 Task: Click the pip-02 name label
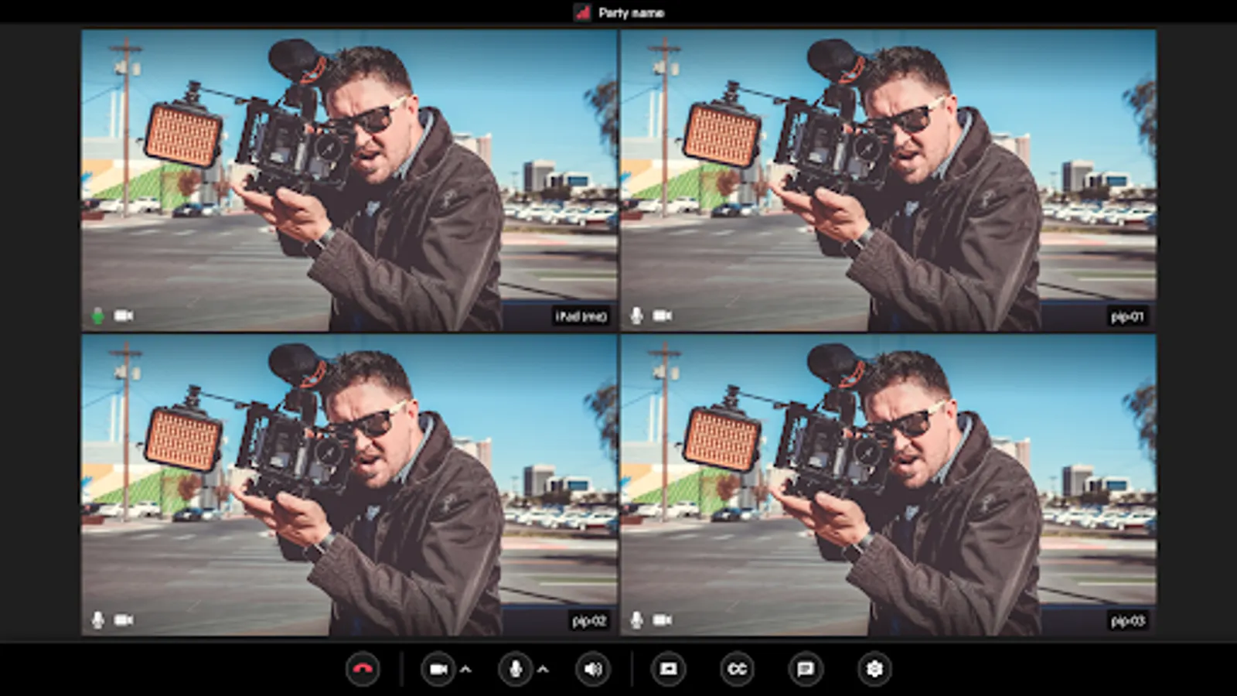coord(589,620)
